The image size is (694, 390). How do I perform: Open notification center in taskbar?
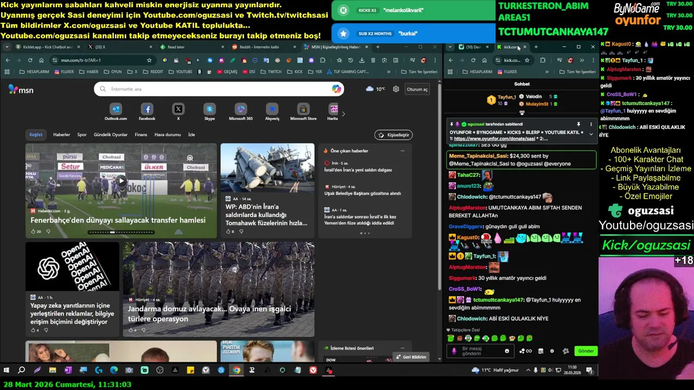(589, 370)
